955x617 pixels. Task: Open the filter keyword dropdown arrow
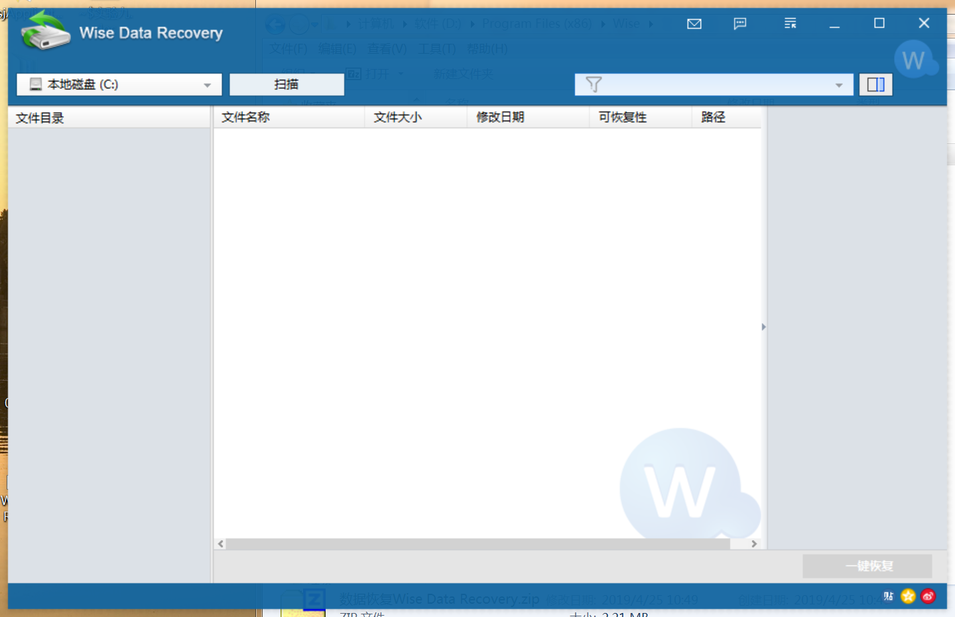[839, 85]
